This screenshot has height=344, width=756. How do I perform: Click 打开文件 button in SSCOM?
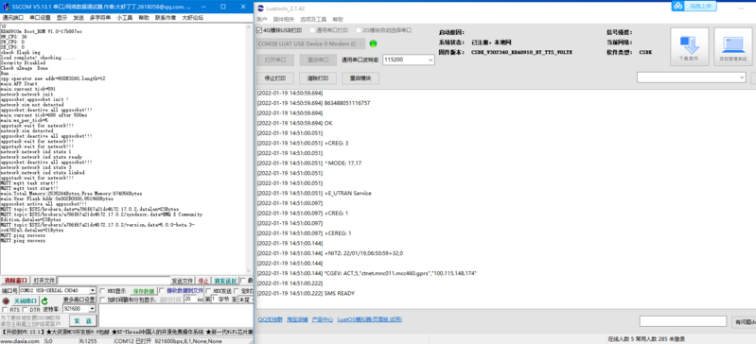coord(44,281)
